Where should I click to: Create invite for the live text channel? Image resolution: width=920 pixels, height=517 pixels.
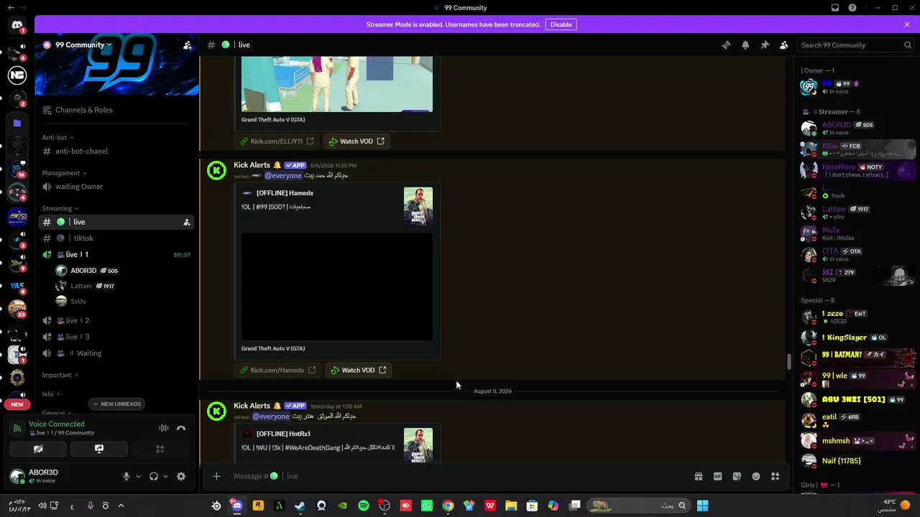point(187,222)
